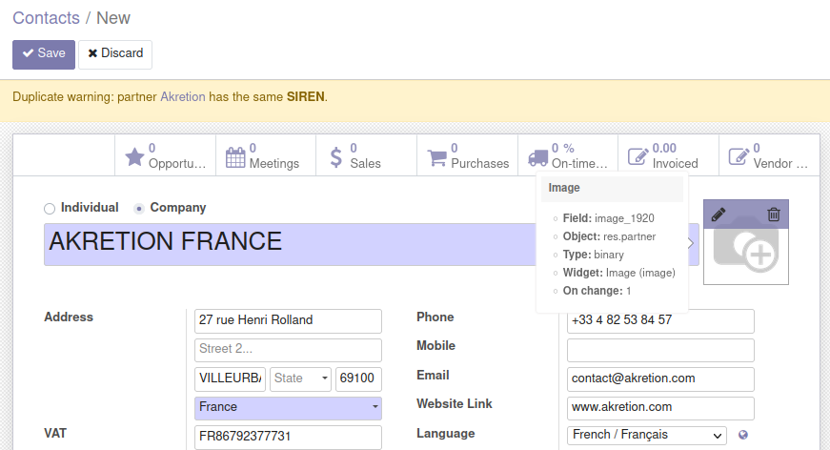Select the Individual radio option
Image resolution: width=830 pixels, height=450 pixels.
tap(50, 209)
